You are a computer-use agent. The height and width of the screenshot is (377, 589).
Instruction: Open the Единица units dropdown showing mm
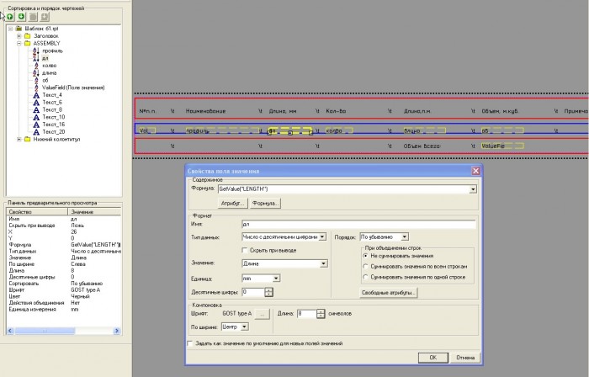point(276,279)
